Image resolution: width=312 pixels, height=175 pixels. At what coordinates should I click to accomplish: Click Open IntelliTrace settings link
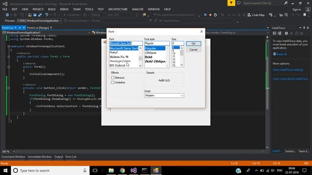(288, 70)
